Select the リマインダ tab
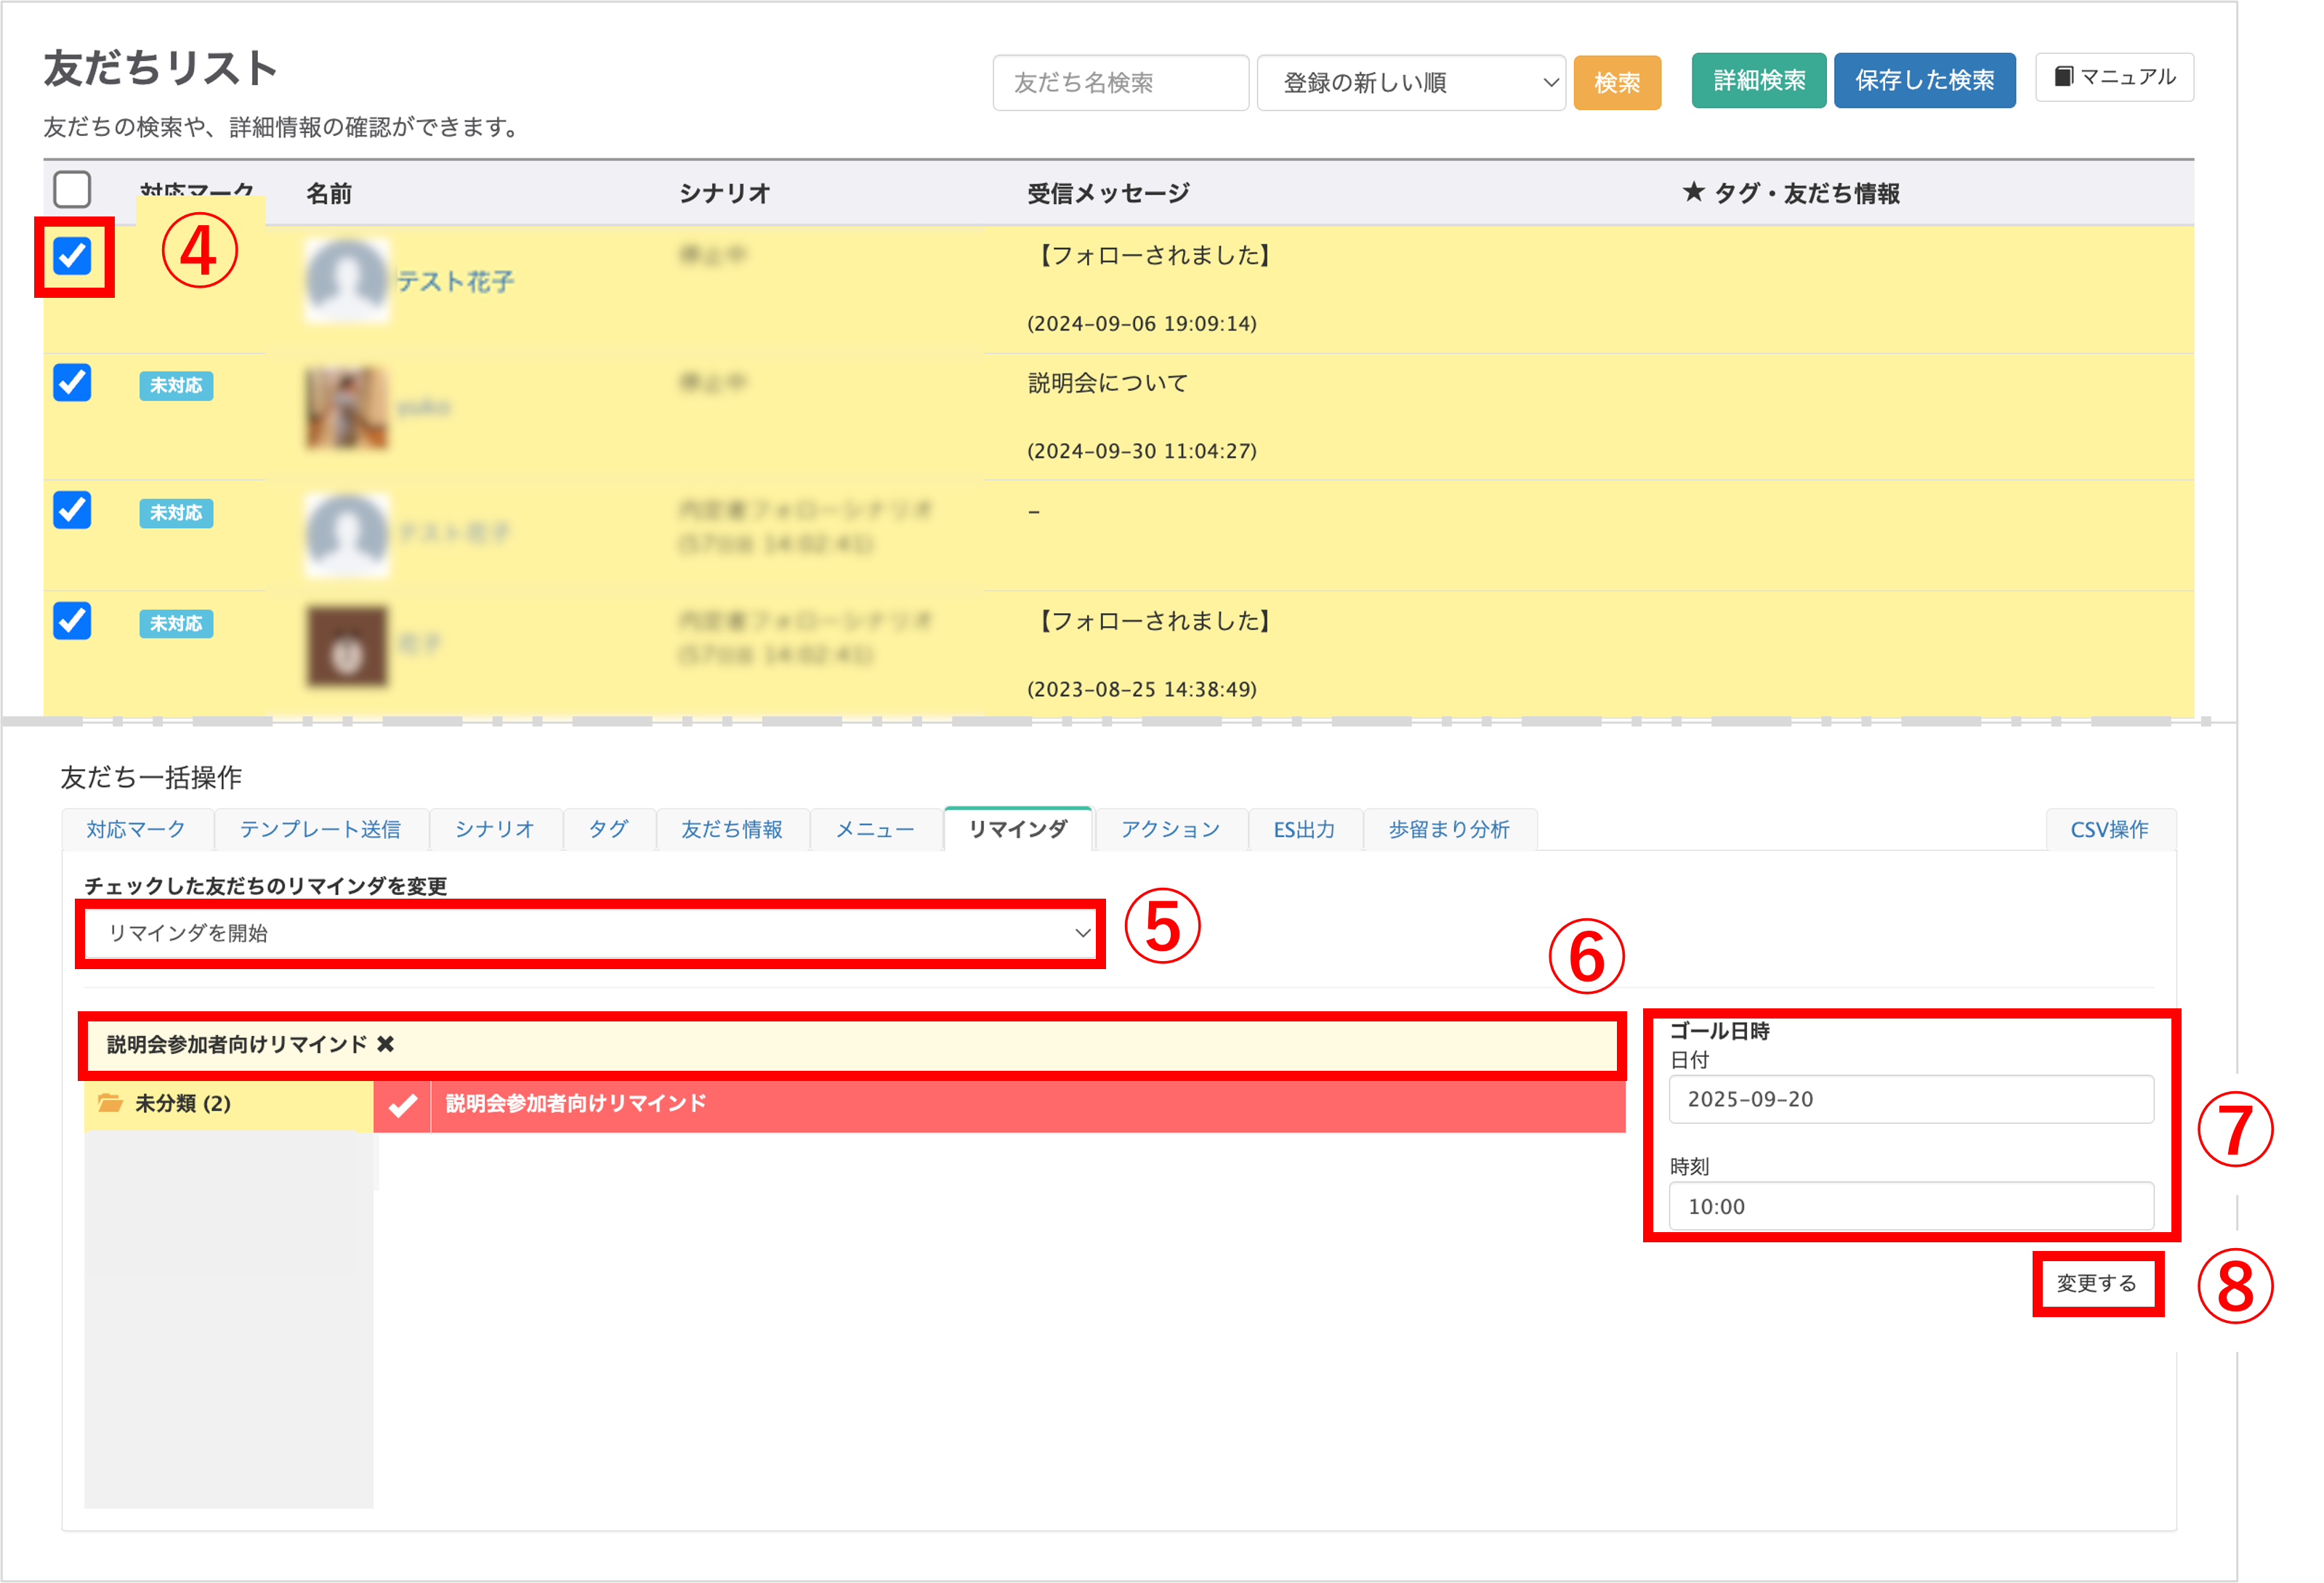Image resolution: width=2324 pixels, height=1583 pixels. pos(1018,829)
